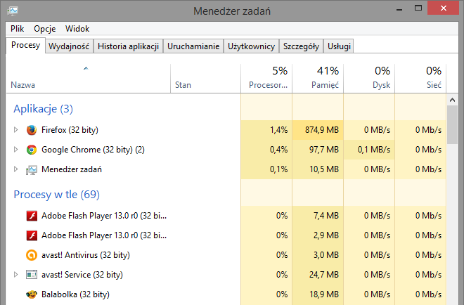Viewport: 464px width, 305px height.
Task: Click the Balabolka process icon
Action: (x=31, y=294)
